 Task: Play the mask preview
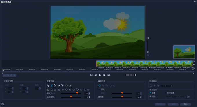(100, 75)
